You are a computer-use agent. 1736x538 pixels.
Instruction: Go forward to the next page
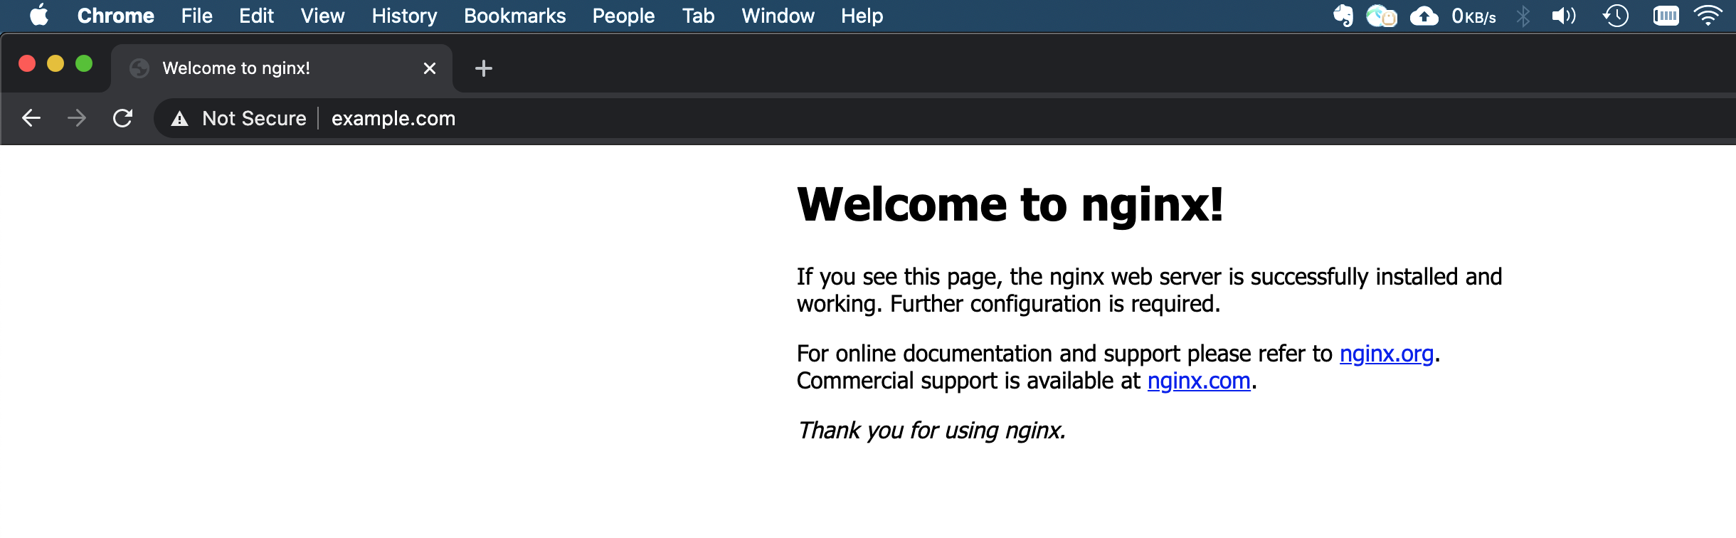click(x=77, y=118)
